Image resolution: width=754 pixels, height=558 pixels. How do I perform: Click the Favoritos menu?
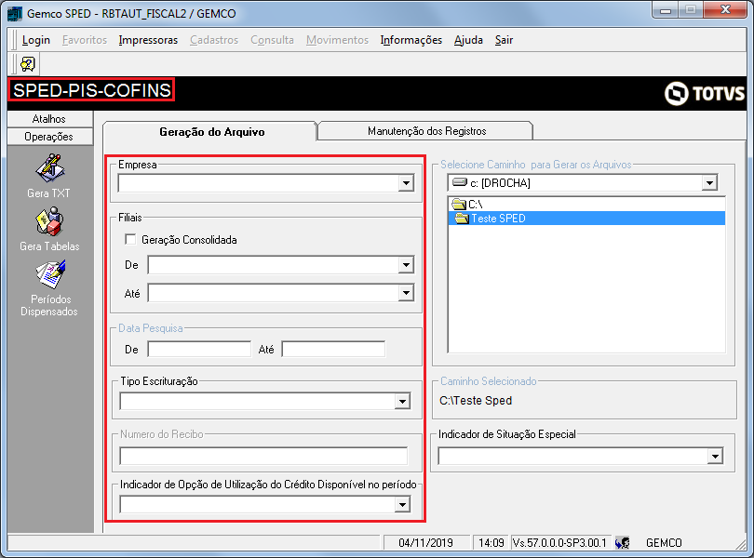coord(85,40)
